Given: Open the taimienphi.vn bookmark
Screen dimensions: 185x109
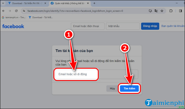Looking at the screenshot, I should point(14,17).
